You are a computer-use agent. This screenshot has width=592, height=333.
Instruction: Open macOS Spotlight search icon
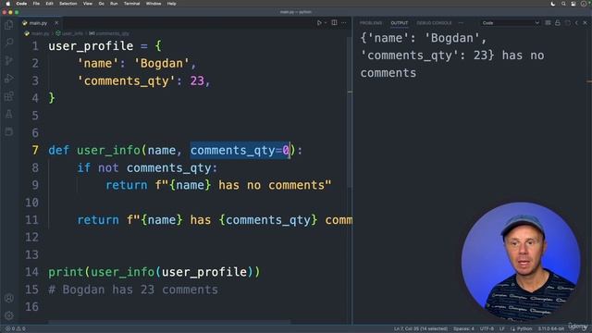pyautogui.click(x=563, y=4)
